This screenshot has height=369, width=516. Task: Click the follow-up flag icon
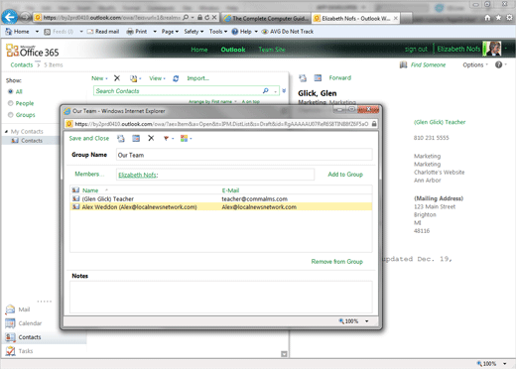pyautogui.click(x=166, y=138)
